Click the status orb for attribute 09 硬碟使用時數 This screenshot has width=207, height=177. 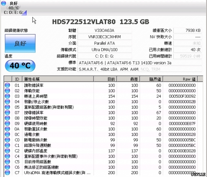click(x=7, y=124)
